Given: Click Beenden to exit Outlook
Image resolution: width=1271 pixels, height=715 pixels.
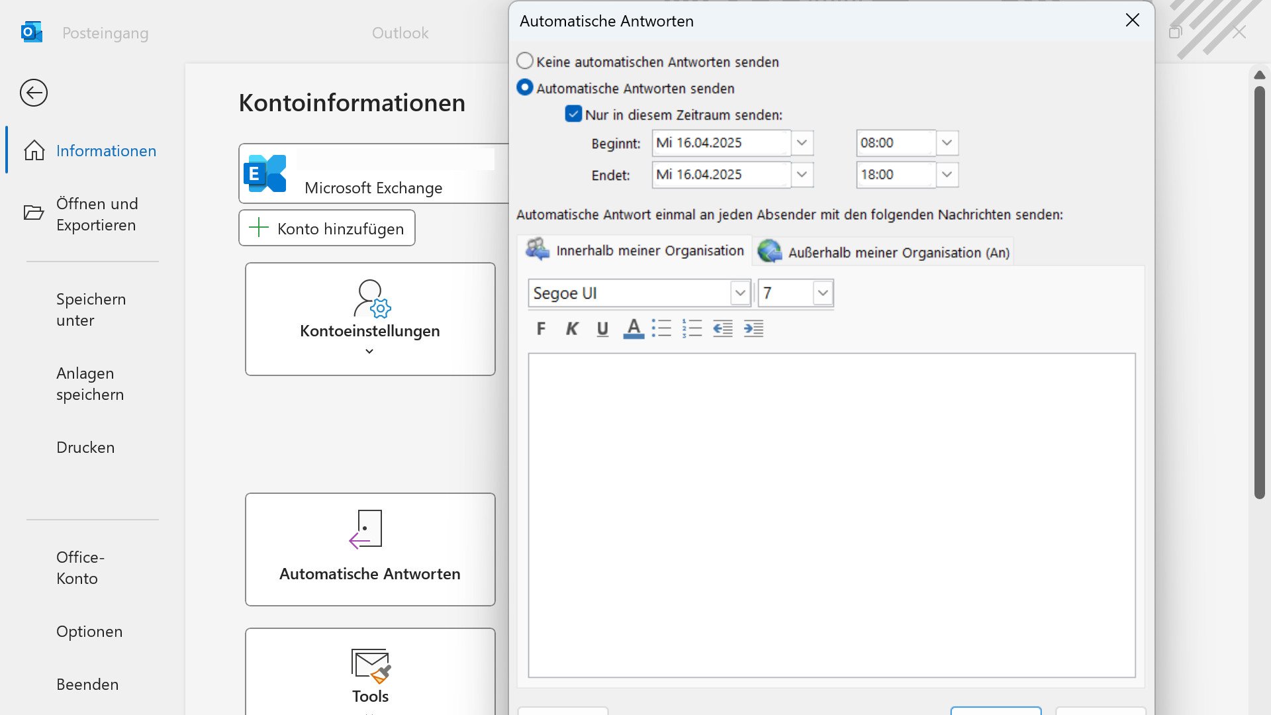Looking at the screenshot, I should coord(87,684).
